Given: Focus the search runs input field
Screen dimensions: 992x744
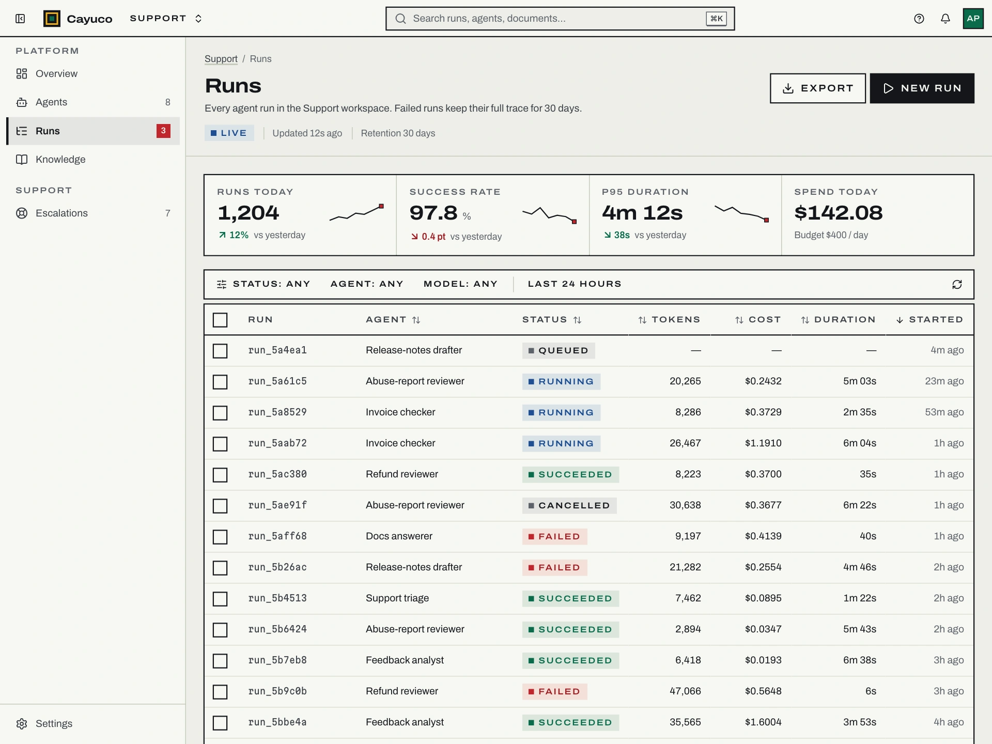Looking at the screenshot, I should click(560, 19).
